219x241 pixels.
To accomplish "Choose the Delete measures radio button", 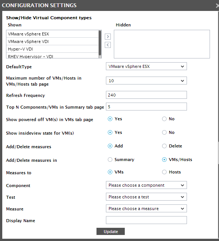I will 164,146.
